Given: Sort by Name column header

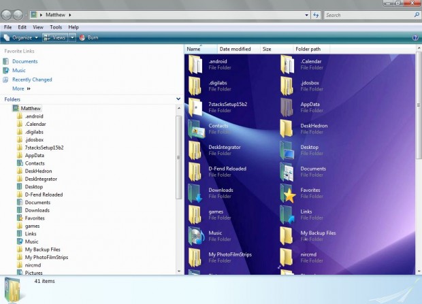Looking at the screenshot, I should click(201, 49).
